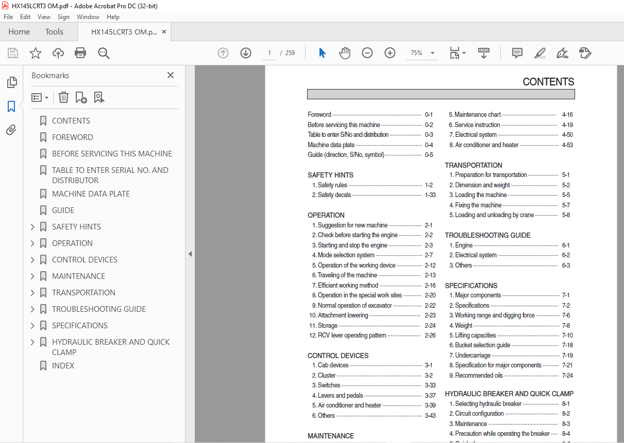Open the Sign document tool
The width and height of the screenshot is (624, 443).
(x=562, y=53)
